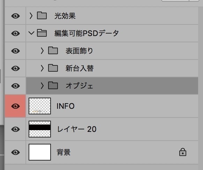
Task: Select the 光効果 layer name
Action: click(x=65, y=16)
